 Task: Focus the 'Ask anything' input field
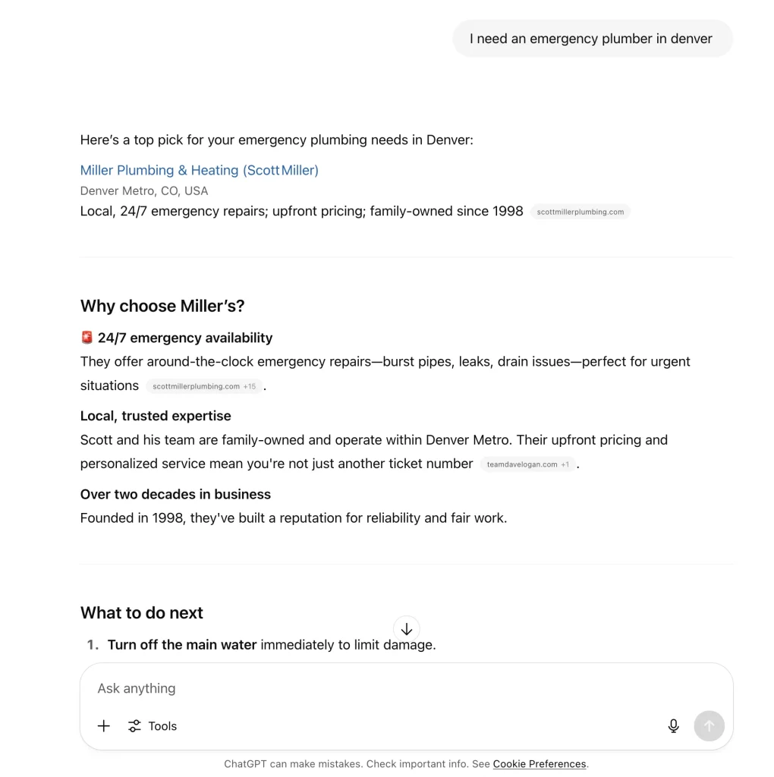pyautogui.click(x=379, y=688)
